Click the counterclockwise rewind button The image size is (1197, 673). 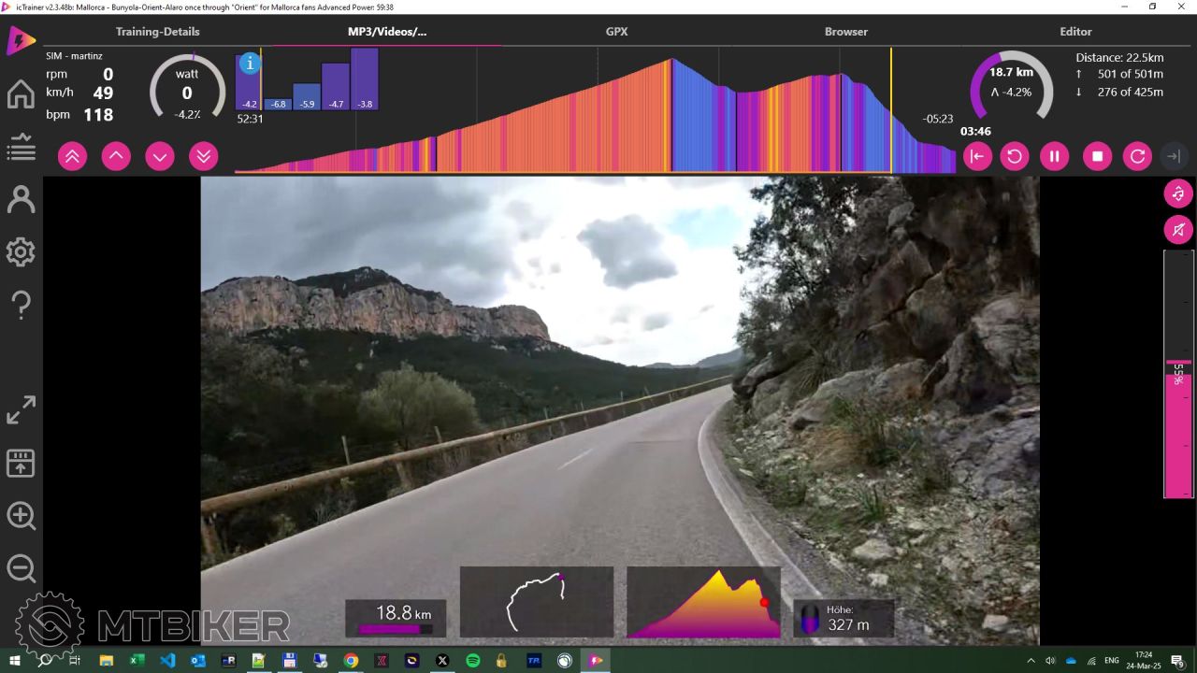point(1015,156)
